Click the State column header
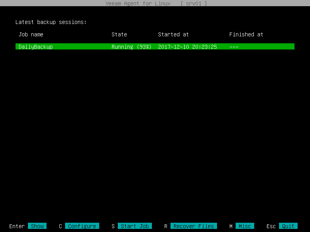Screen dimensions: 310x232 119,34
